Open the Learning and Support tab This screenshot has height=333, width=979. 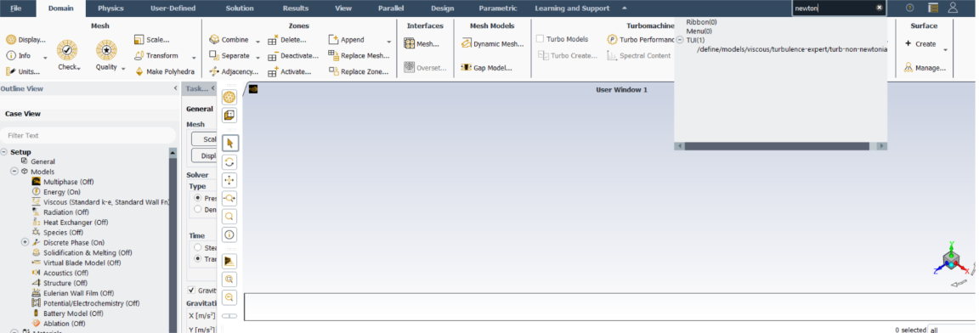572,8
